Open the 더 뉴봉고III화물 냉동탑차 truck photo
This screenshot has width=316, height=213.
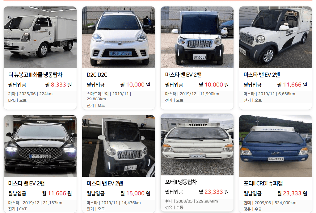tap(40, 37)
